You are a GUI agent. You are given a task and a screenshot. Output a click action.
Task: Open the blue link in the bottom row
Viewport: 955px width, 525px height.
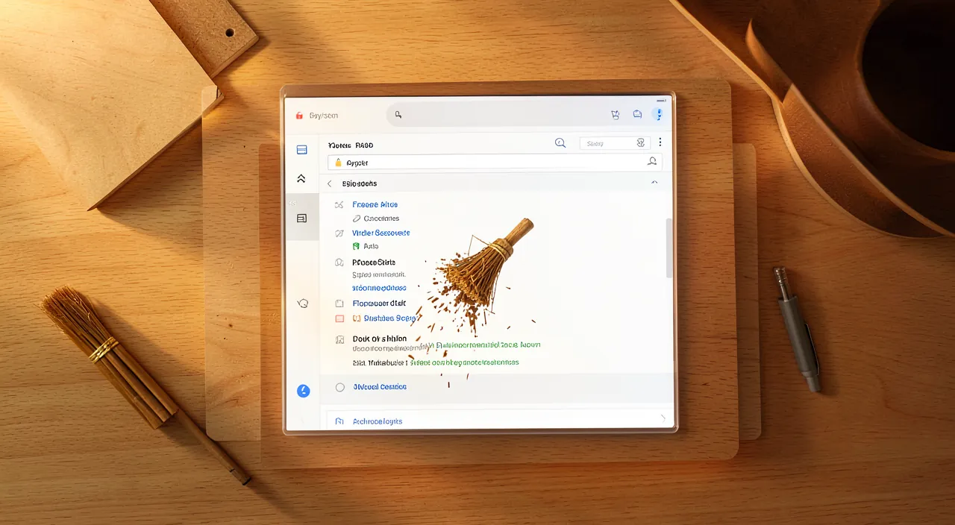(378, 421)
